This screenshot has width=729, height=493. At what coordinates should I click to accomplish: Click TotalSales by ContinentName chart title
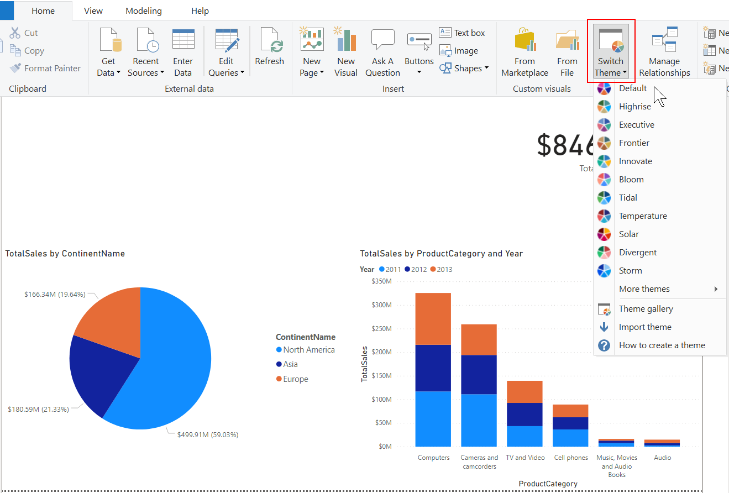(65, 254)
